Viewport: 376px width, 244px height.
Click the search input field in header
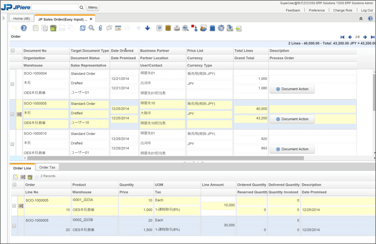coord(55,7)
